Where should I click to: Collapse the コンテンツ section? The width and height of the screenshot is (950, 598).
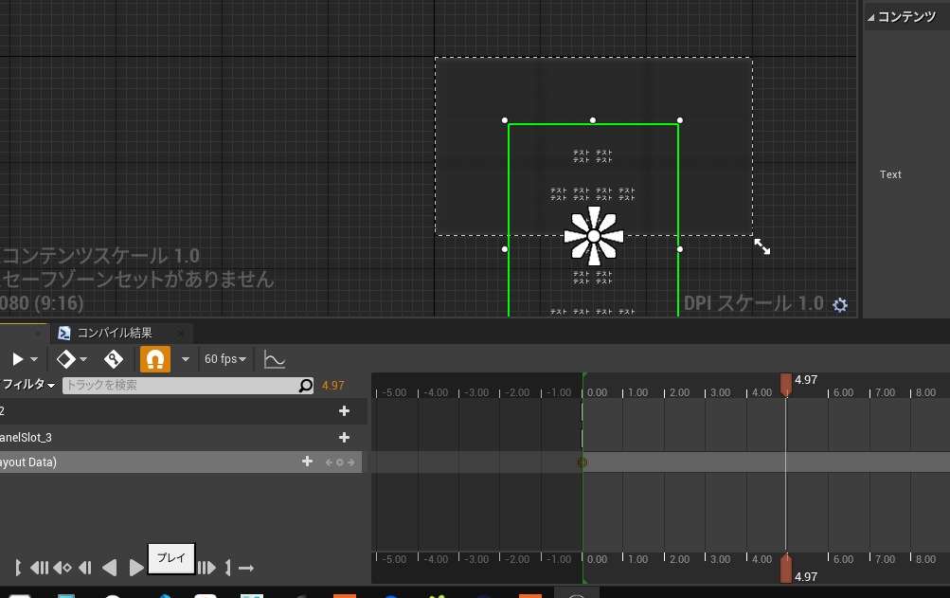[870, 18]
